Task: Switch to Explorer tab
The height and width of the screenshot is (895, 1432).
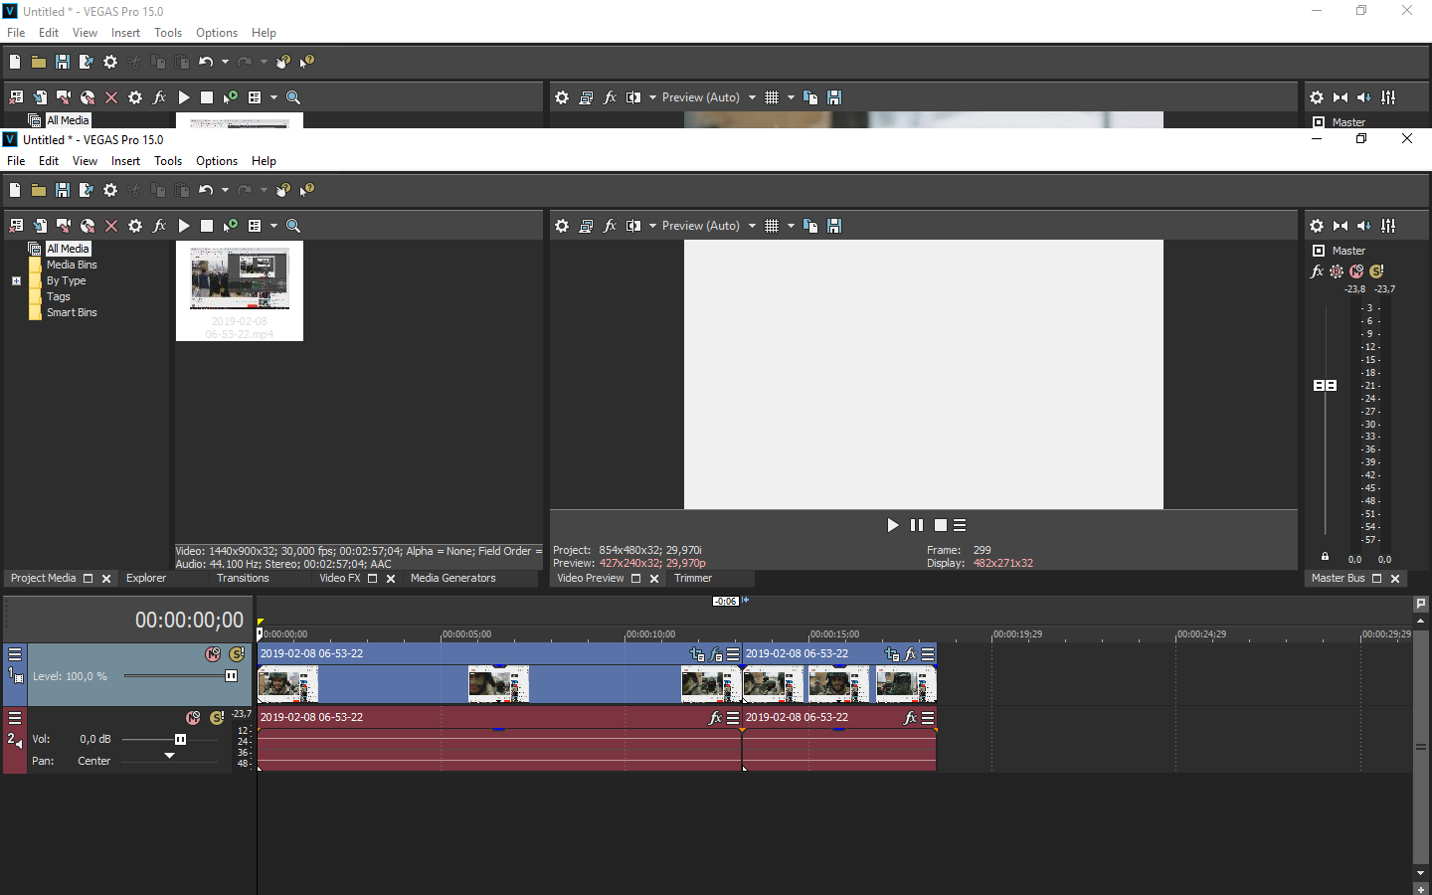Action: tap(146, 578)
